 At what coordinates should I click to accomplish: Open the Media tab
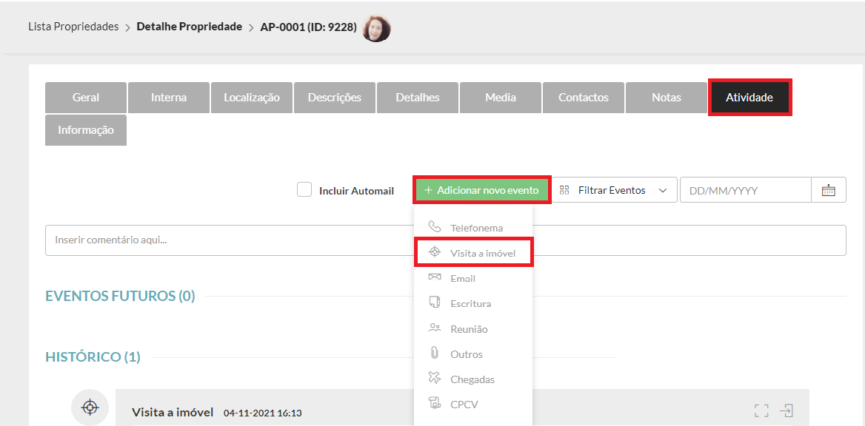501,98
